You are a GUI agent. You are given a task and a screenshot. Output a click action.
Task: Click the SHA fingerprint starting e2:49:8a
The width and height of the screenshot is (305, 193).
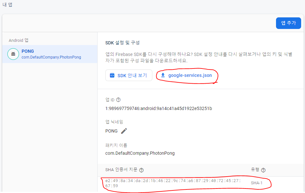pyautogui.click(x=173, y=183)
